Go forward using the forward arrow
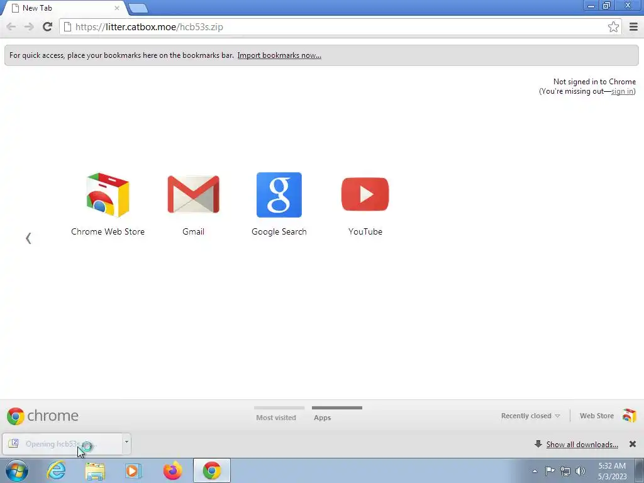The height and width of the screenshot is (483, 644). [29, 27]
